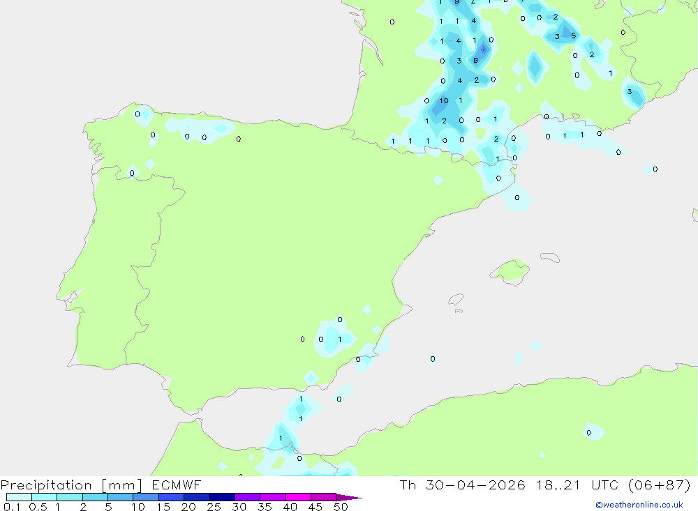The height and width of the screenshot is (511, 698).
Task: Select the 40–45 mm magenta legend swatch
Action: point(298,497)
